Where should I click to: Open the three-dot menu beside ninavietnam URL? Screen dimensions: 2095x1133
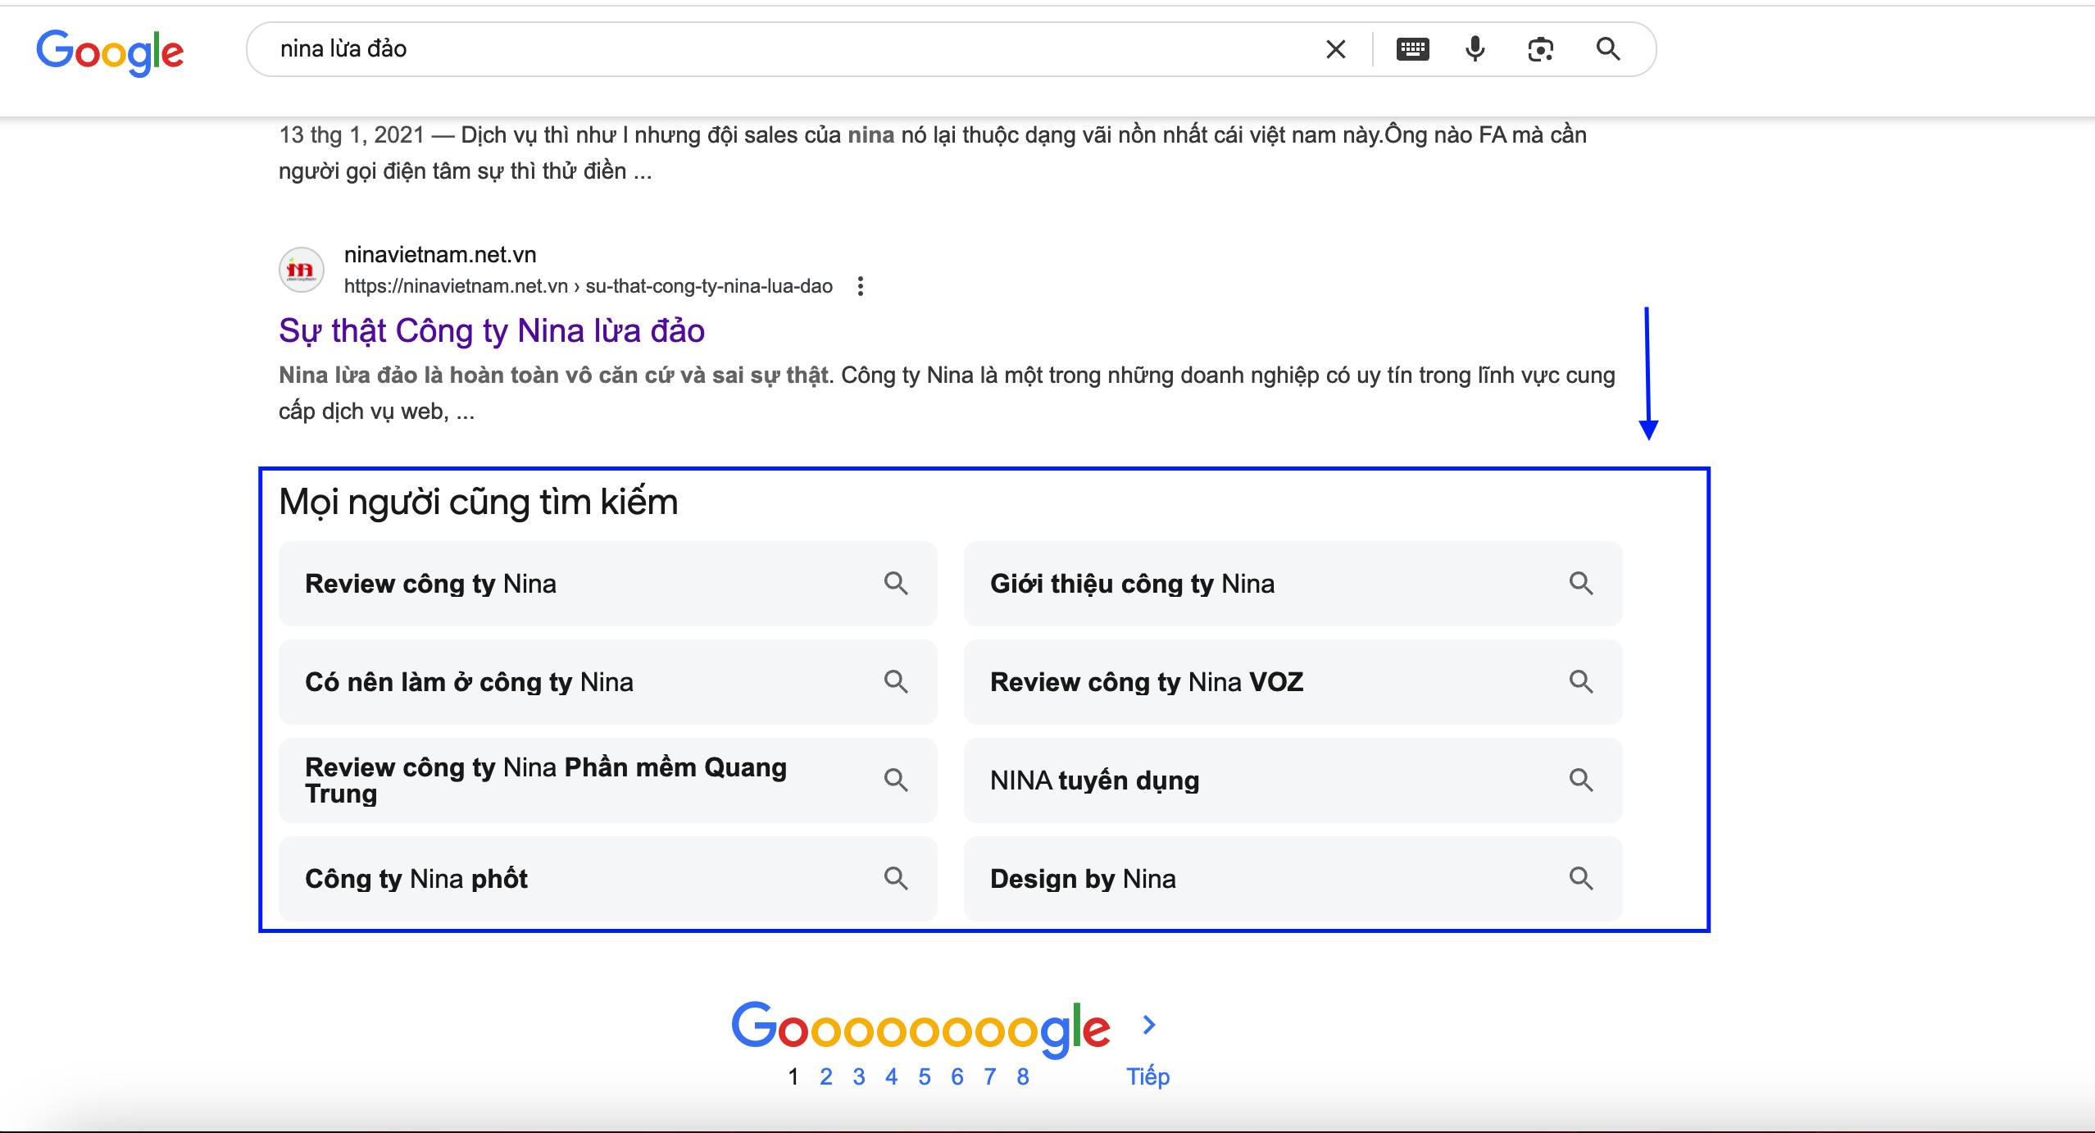(860, 286)
